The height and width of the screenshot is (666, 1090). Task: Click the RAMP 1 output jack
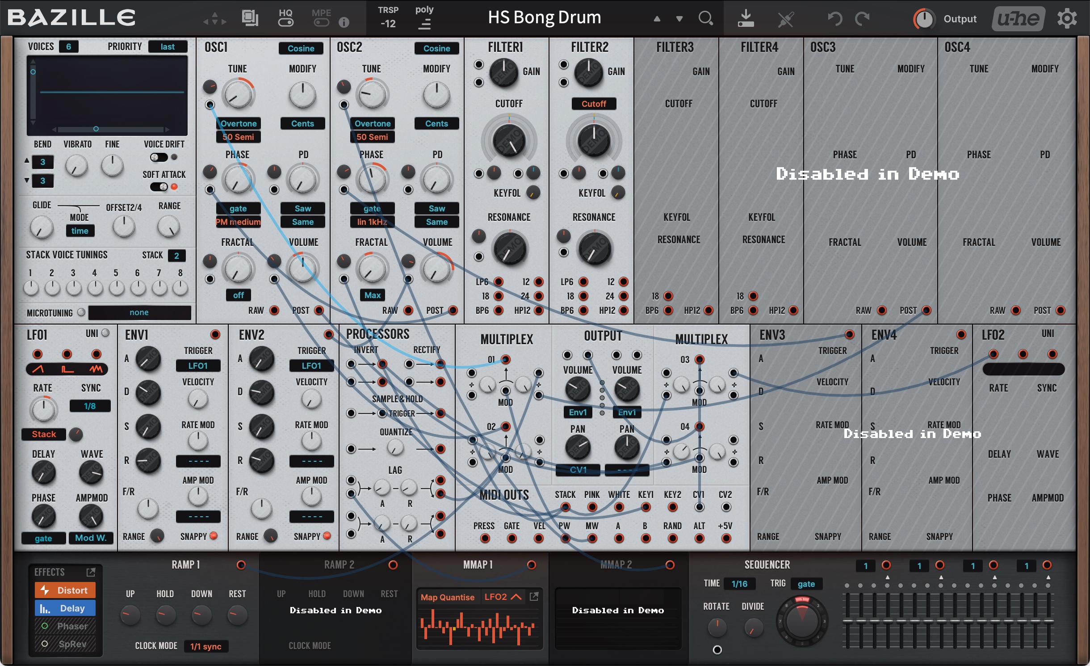[241, 565]
